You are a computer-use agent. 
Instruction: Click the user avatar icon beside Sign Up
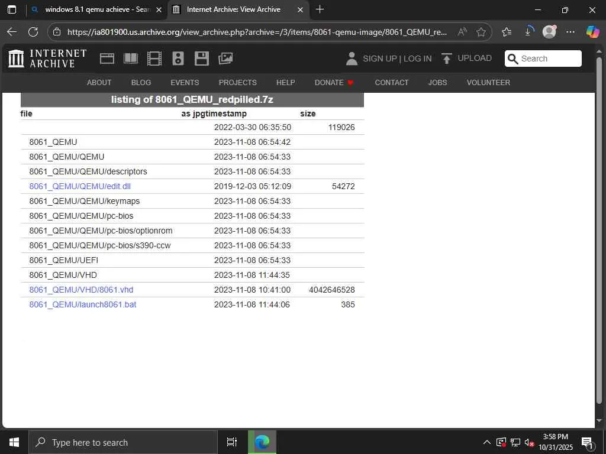[352, 59]
